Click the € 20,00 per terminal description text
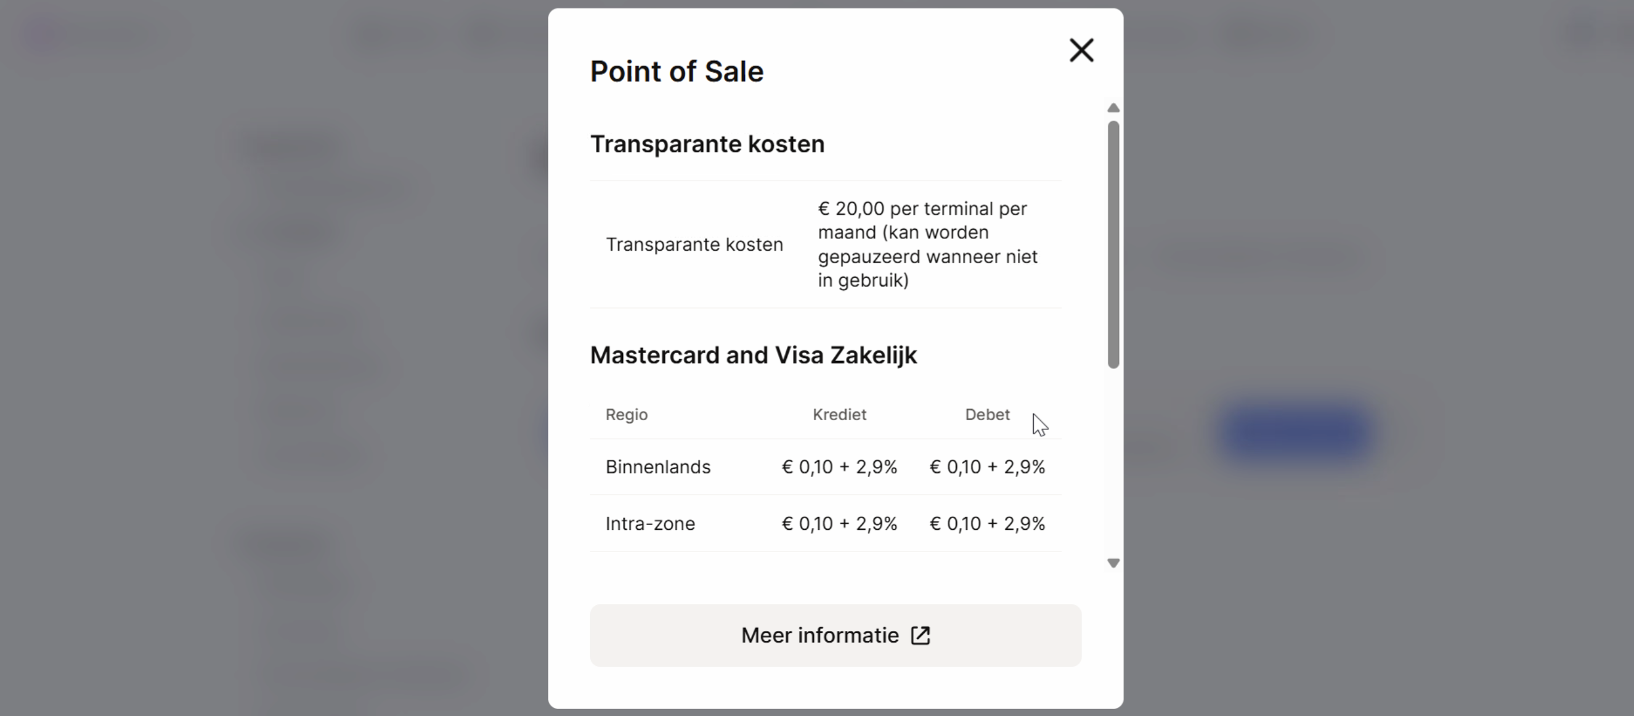Viewport: 1634px width, 716px height. pos(928,244)
